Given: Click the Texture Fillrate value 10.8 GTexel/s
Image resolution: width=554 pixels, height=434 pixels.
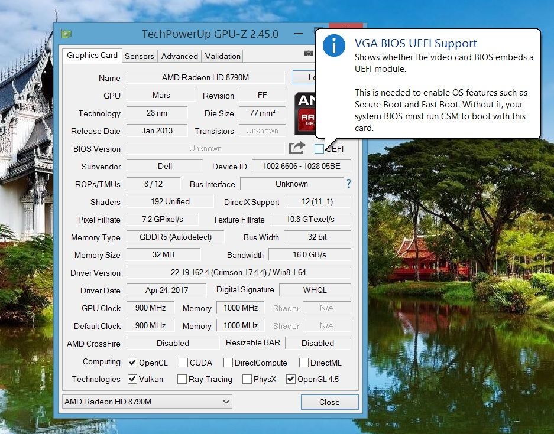Looking at the screenshot, I should click(x=310, y=219).
